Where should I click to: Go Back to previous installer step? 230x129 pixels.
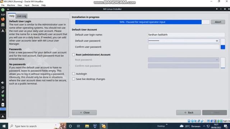[x=188, y=113]
